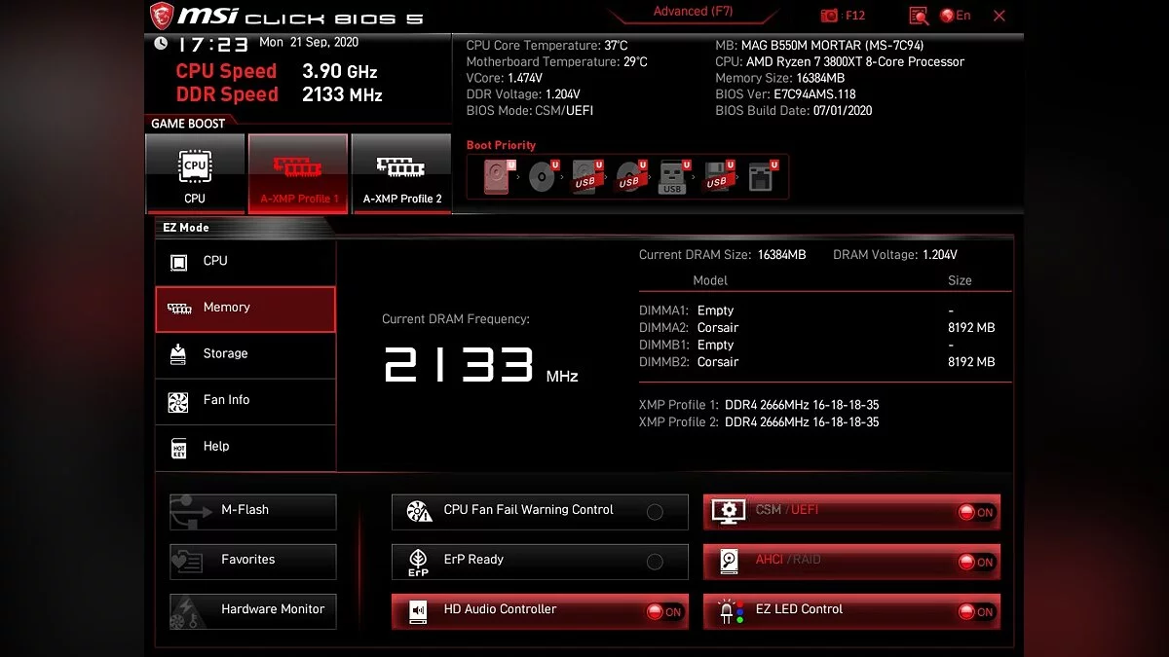Click the clock icon beside the time

[161, 44]
